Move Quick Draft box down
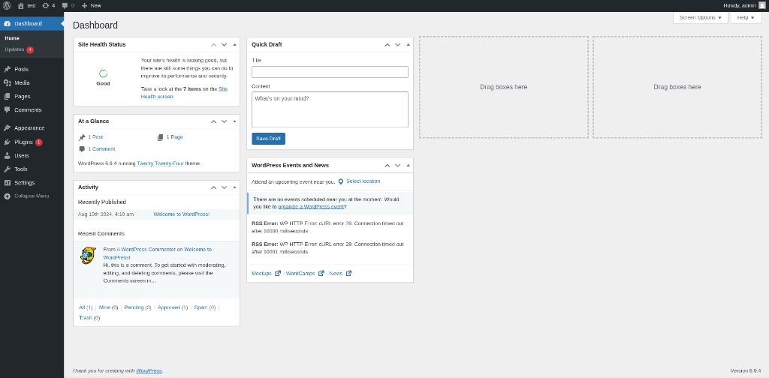 tap(398, 44)
